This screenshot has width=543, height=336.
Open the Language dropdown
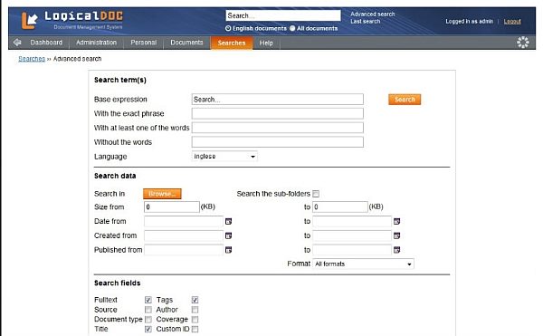pyautogui.click(x=224, y=157)
